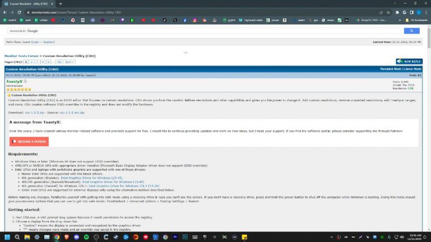Open the Monitor Tests Forum breadcrumb link
431x242 pixels.
click(22, 56)
